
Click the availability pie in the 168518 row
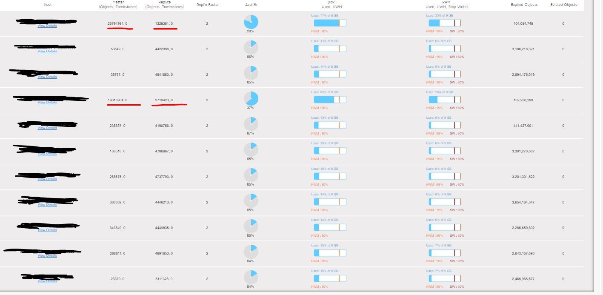(x=251, y=149)
